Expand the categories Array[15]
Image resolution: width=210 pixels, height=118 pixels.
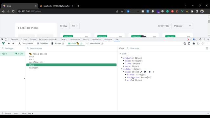click(126, 77)
